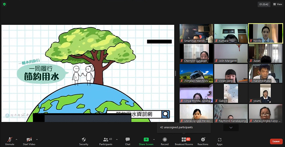Open the Apps panel
The height and width of the screenshot is (147, 285).
219,140
